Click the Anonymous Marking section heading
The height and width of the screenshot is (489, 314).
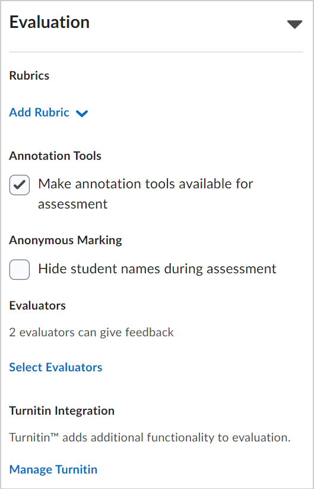(x=65, y=240)
